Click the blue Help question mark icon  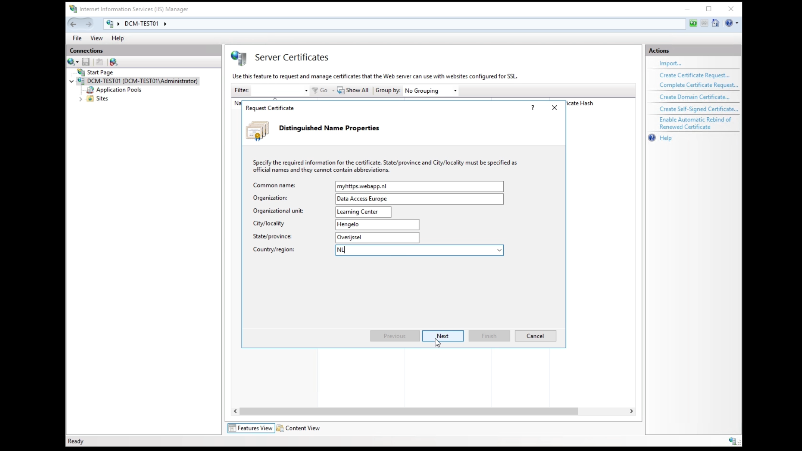coord(729,23)
